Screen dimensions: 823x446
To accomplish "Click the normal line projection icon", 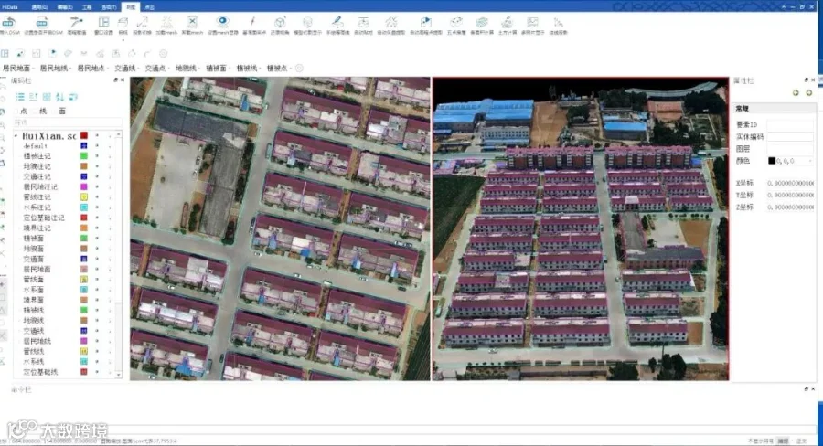I will 558,22.
